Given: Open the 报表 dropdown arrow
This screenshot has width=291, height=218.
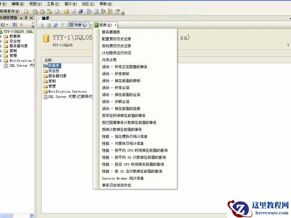Looking at the screenshot, I should pyautogui.click(x=116, y=25).
